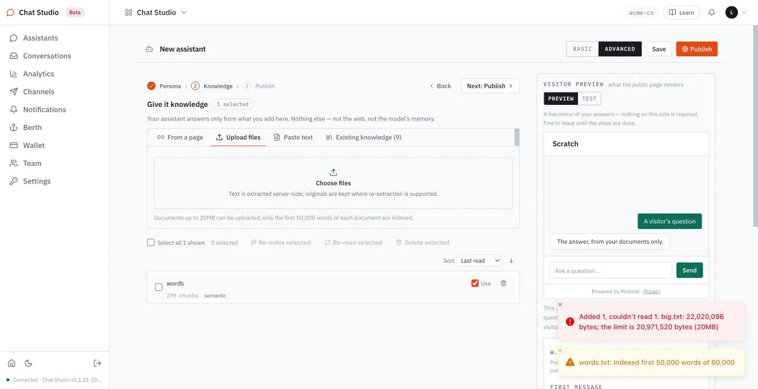Viewport: 758px width, 389px height.
Task: Uncheck Use for words document
Action: (x=475, y=283)
